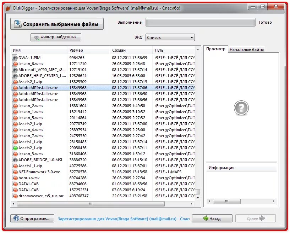Click the file list horizontal scrollbar thumb

point(91,204)
